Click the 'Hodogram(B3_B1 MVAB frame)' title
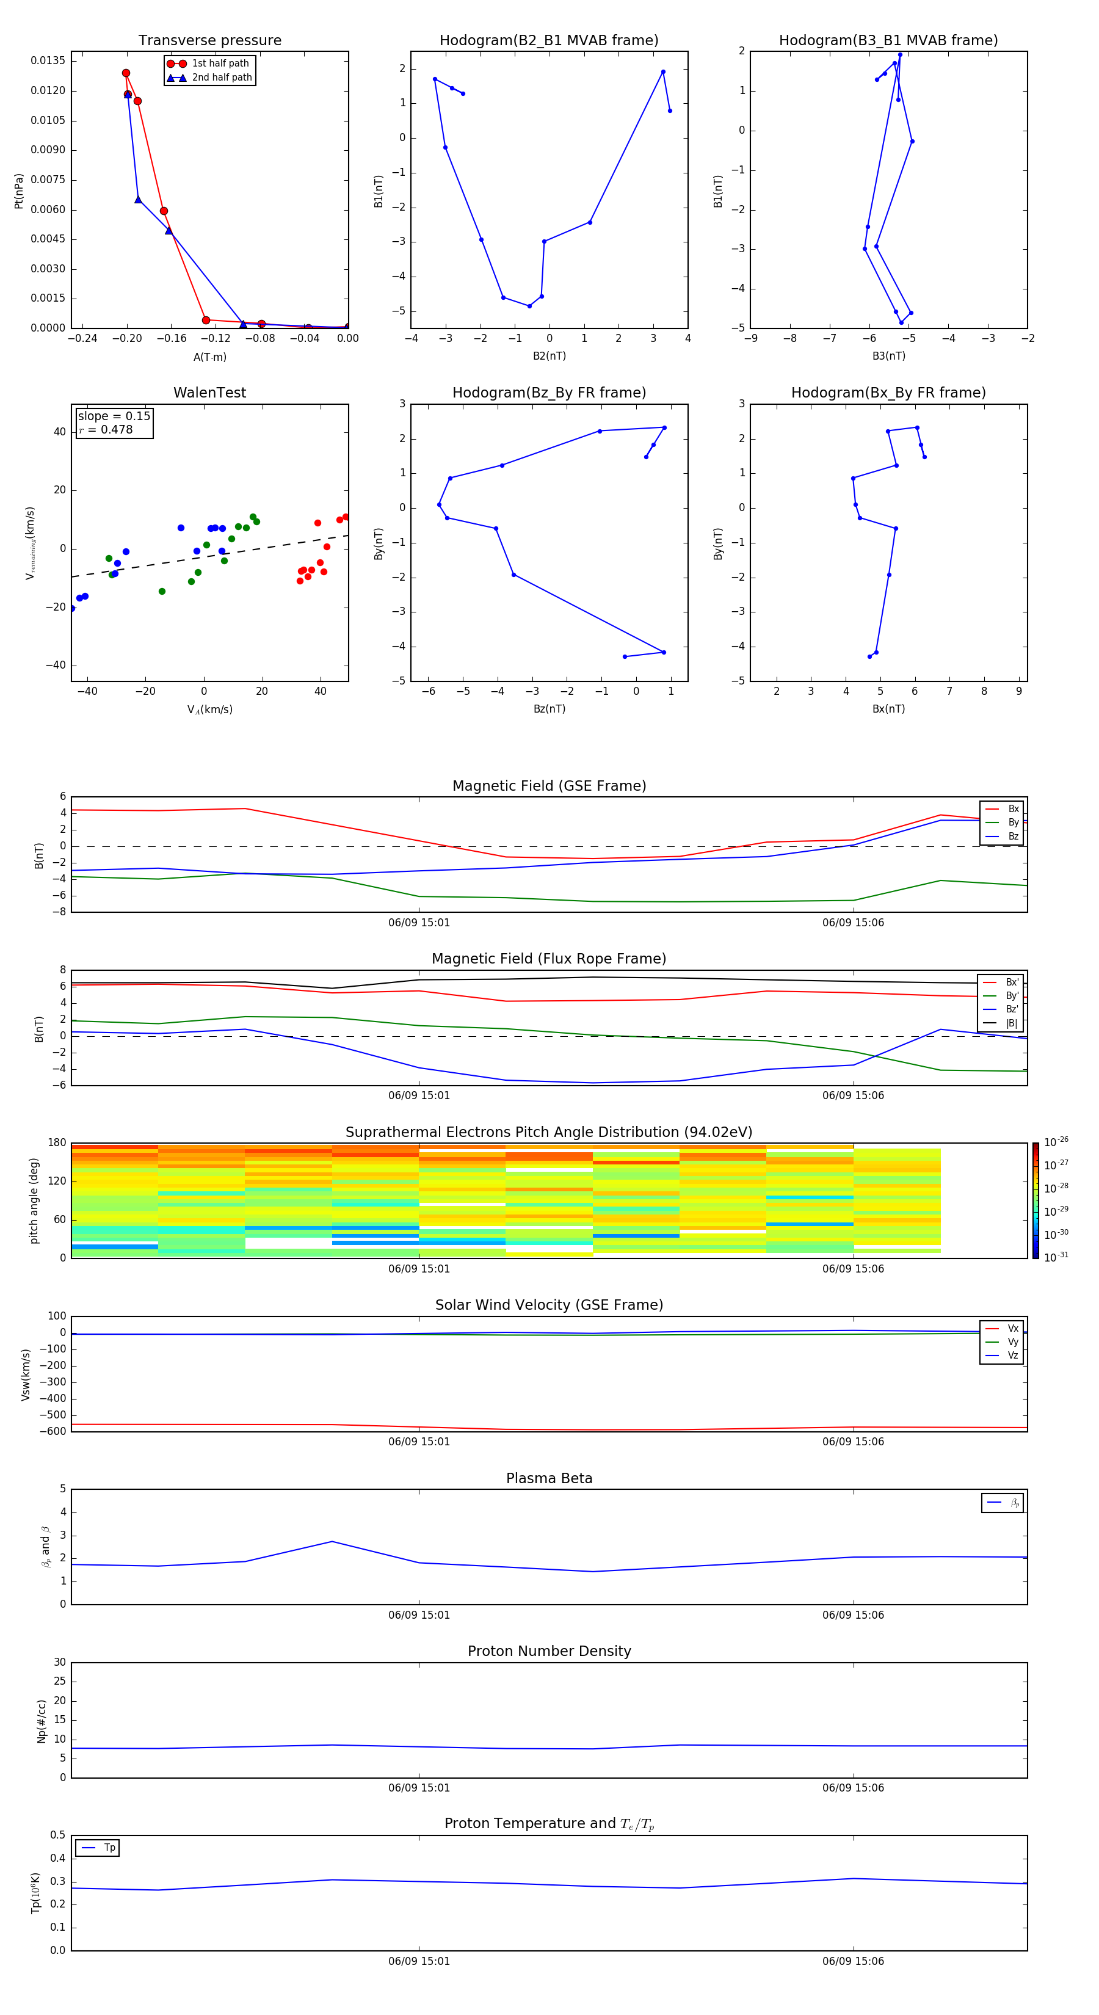The height and width of the screenshot is (2015, 1099). click(888, 40)
